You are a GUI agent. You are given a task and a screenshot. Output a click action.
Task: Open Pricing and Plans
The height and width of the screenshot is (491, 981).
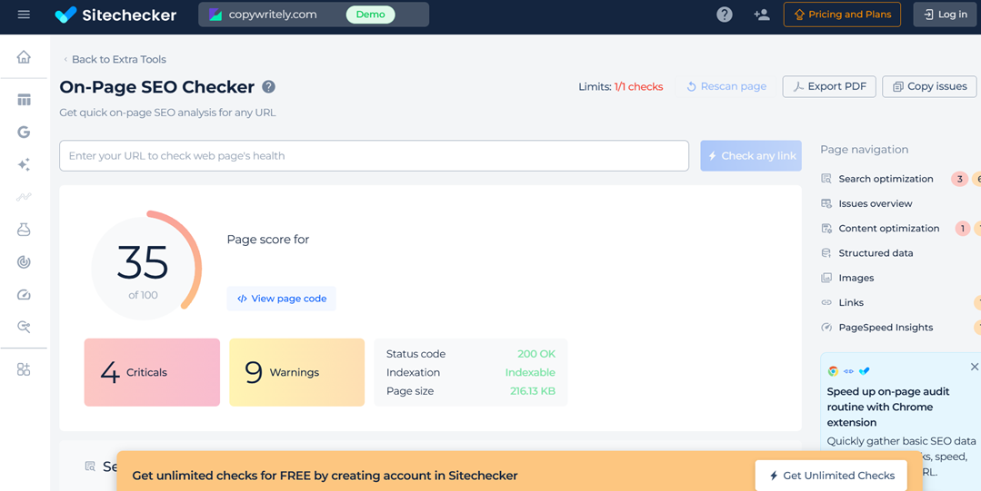[842, 15]
